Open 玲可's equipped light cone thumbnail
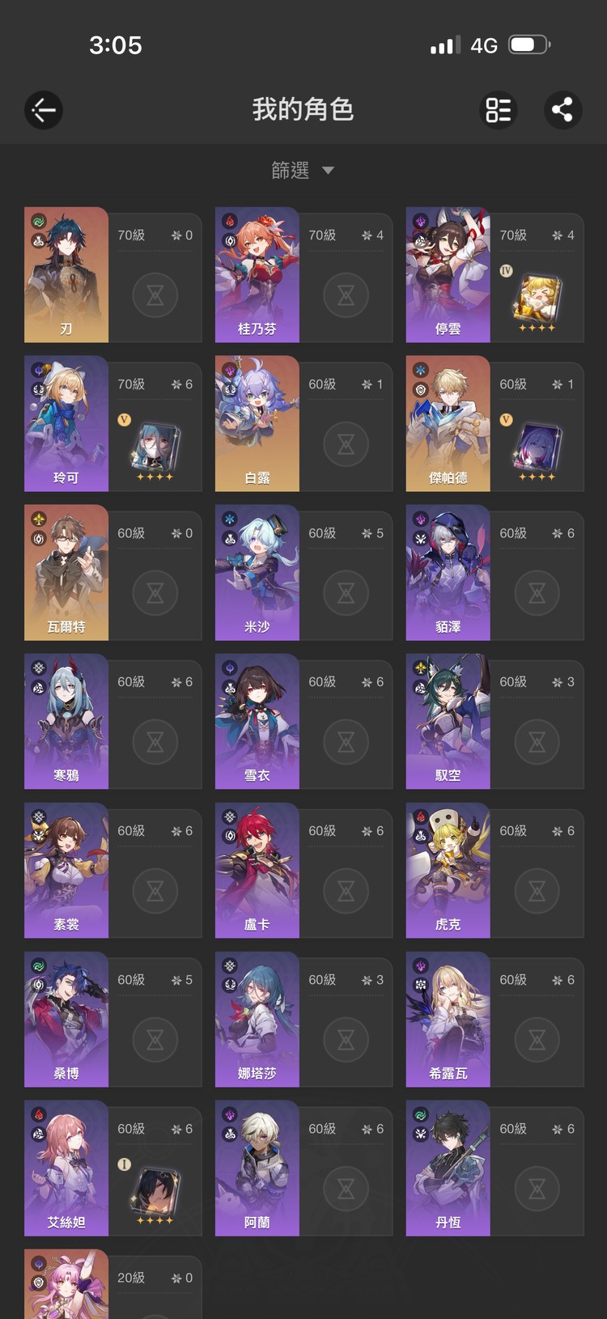The image size is (607, 1319). tap(155, 447)
